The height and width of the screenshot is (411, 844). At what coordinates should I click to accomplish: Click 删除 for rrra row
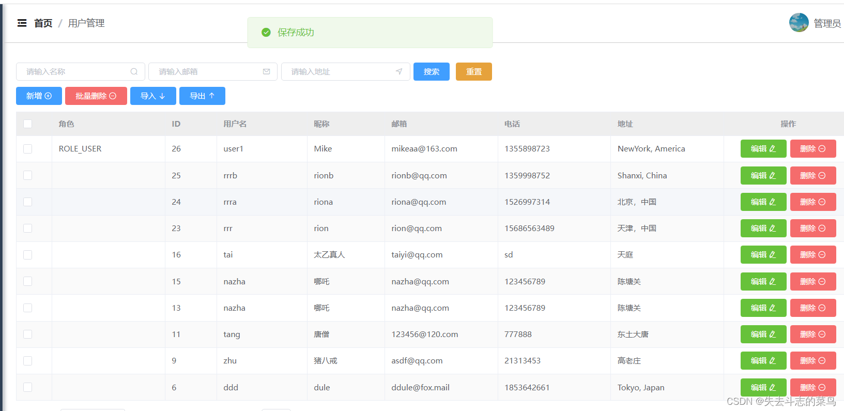pyautogui.click(x=813, y=202)
